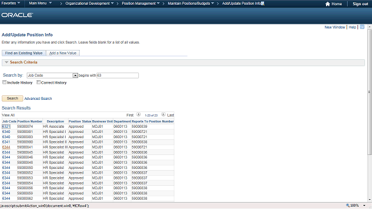Open job code 6321 HR Associate row
This screenshot has width=372, height=209.
pos(6,127)
